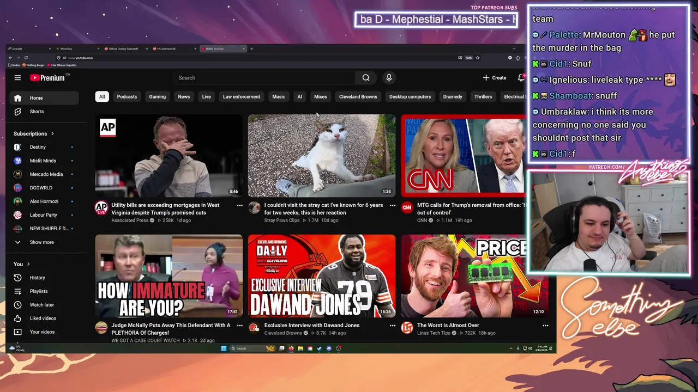
Task: Open new browser tab plus button
Action: tap(251, 48)
